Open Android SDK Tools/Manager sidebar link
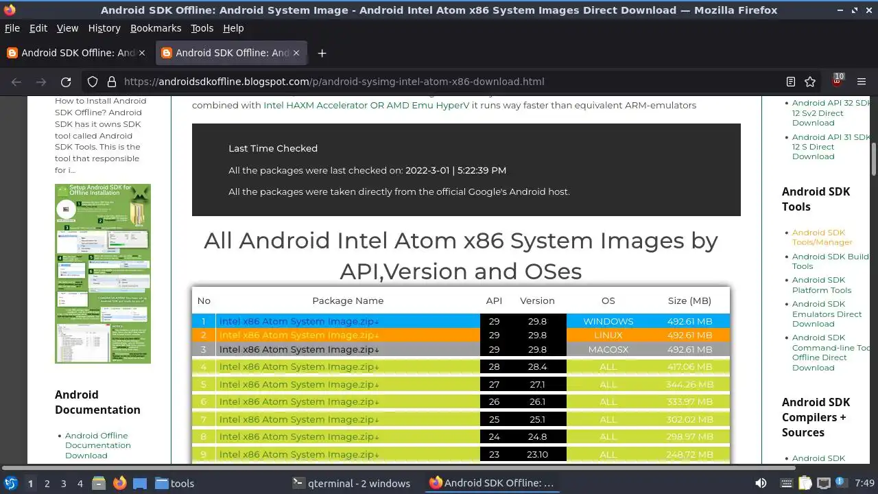Screen dimensions: 878x494 pos(822,237)
